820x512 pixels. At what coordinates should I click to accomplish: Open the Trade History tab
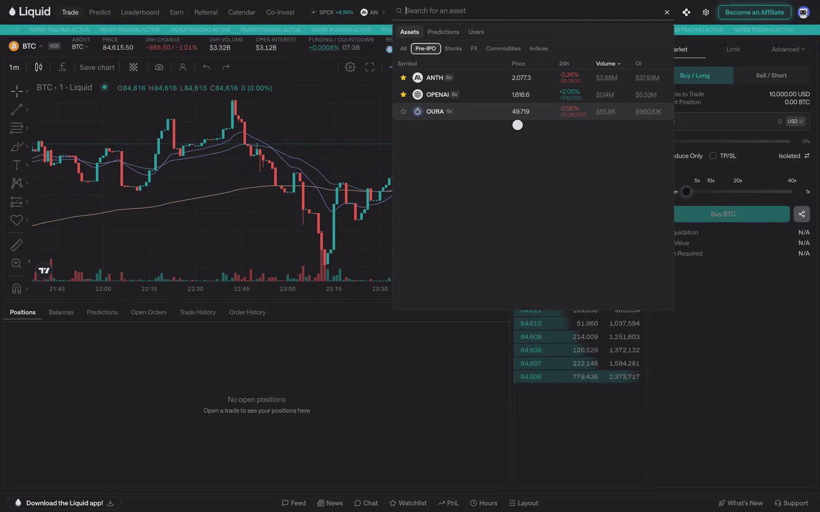pyautogui.click(x=198, y=312)
